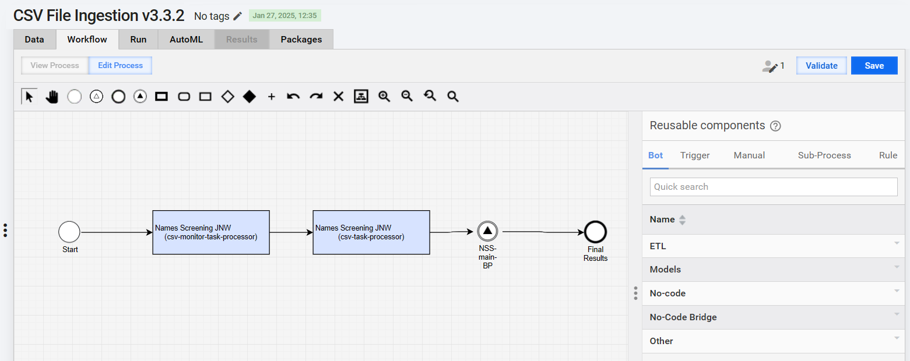Click the magnifier icon with circular arrow
Image resolution: width=910 pixels, height=361 pixels.
pos(430,97)
